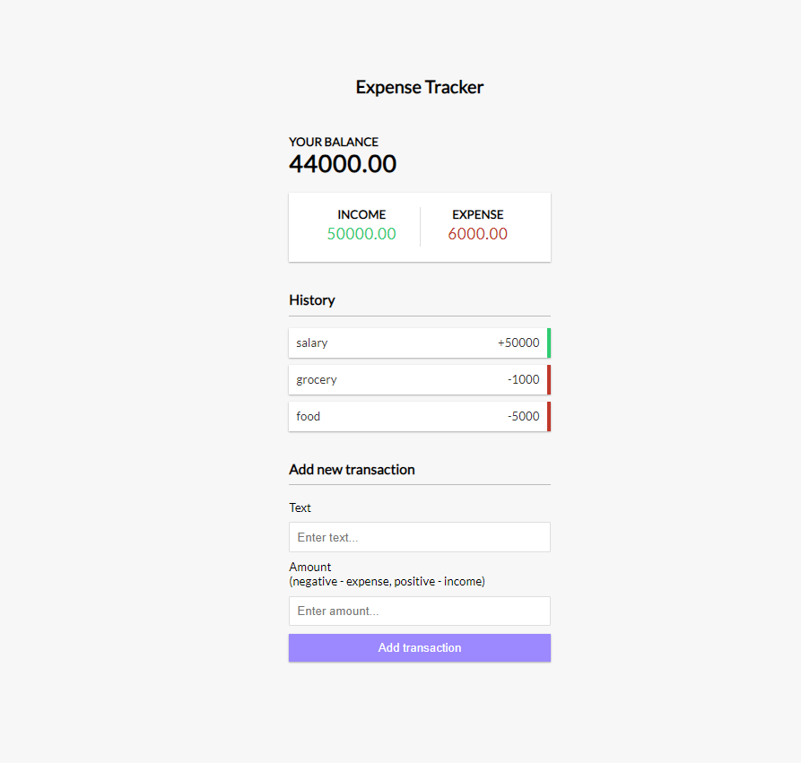This screenshot has height=763, width=801.
Task: Click the Add new transaction heading
Action: tap(352, 469)
